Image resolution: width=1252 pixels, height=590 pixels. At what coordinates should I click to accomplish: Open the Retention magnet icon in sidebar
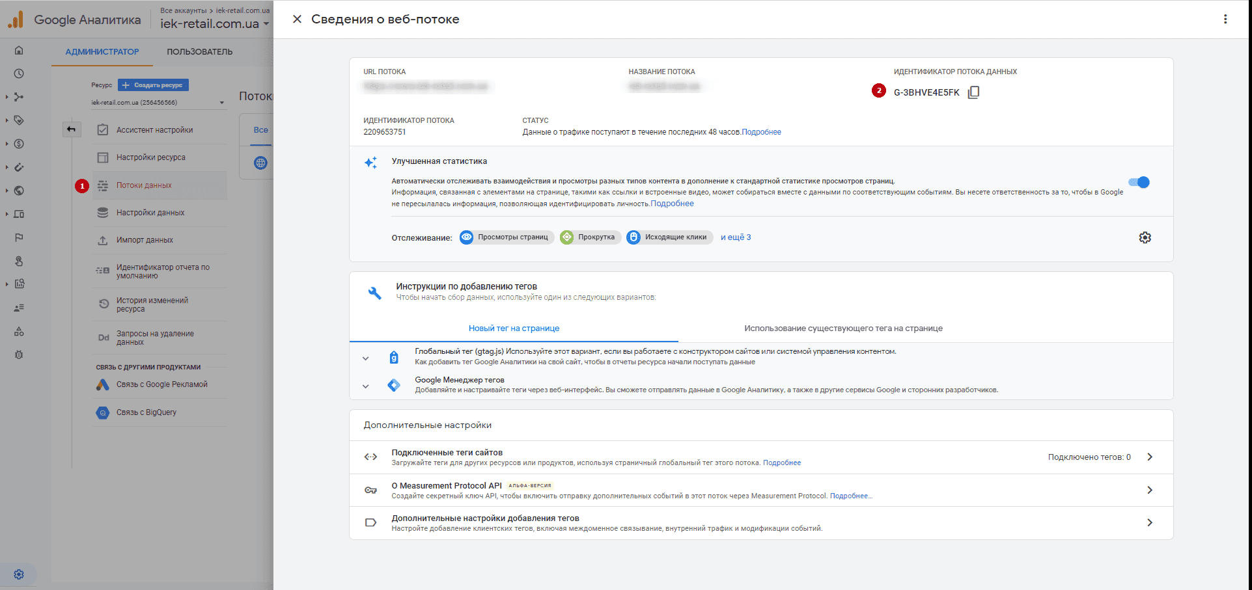pyautogui.click(x=19, y=167)
